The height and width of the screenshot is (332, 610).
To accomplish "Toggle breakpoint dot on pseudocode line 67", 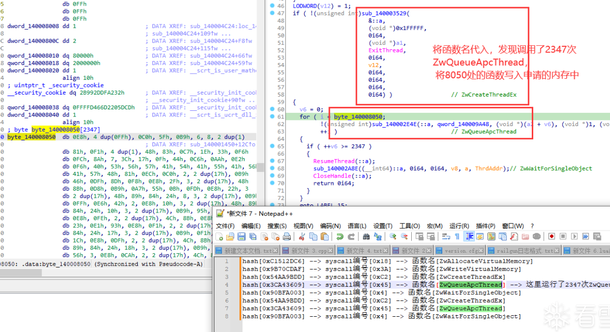I will pyautogui.click(x=272, y=161).
